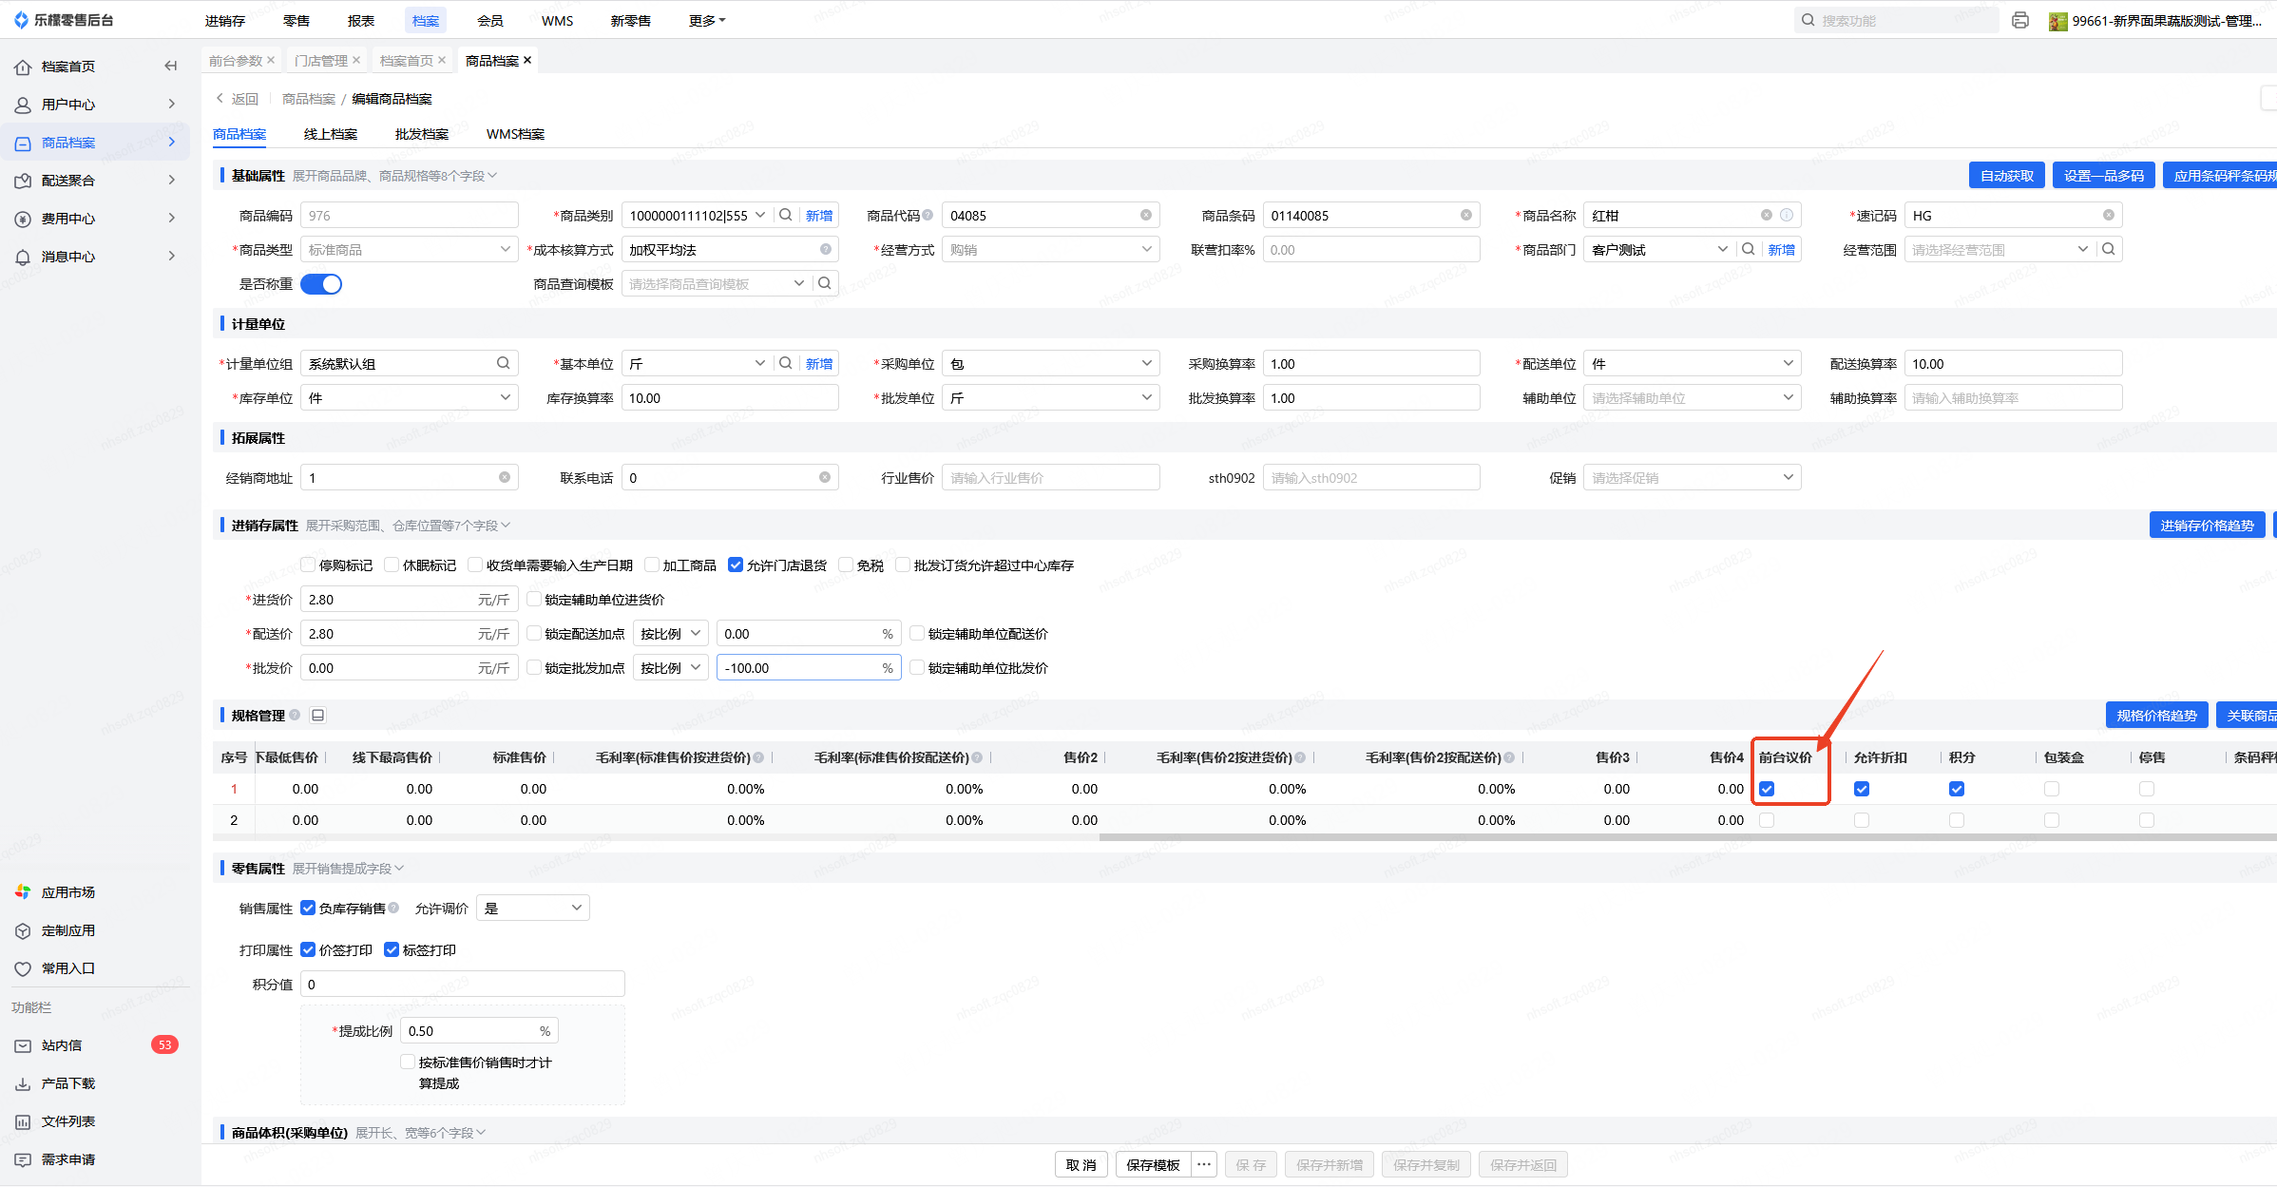Open the 应用市场 sidebar item
This screenshot has height=1187, width=2277.
[68, 891]
